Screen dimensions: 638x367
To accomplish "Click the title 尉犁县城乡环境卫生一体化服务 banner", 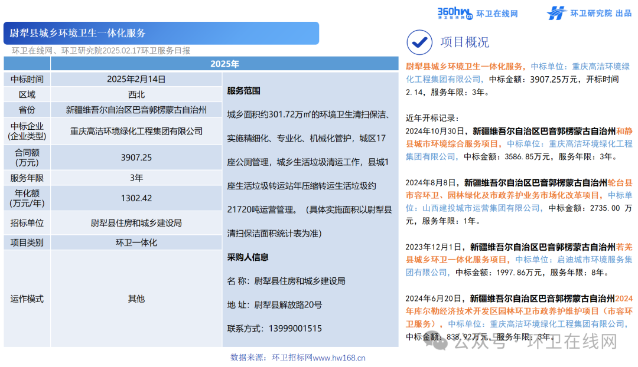I will coord(161,33).
